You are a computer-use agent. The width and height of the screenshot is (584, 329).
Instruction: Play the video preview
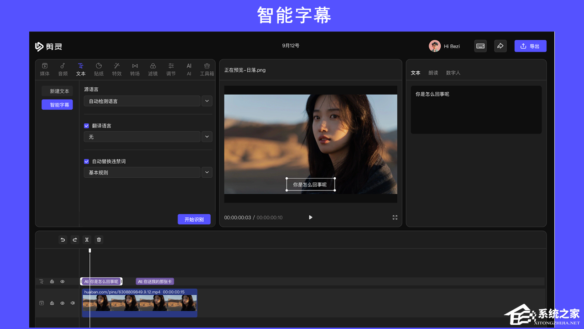[x=311, y=218]
